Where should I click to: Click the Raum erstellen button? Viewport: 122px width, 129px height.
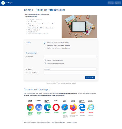click(90, 78)
